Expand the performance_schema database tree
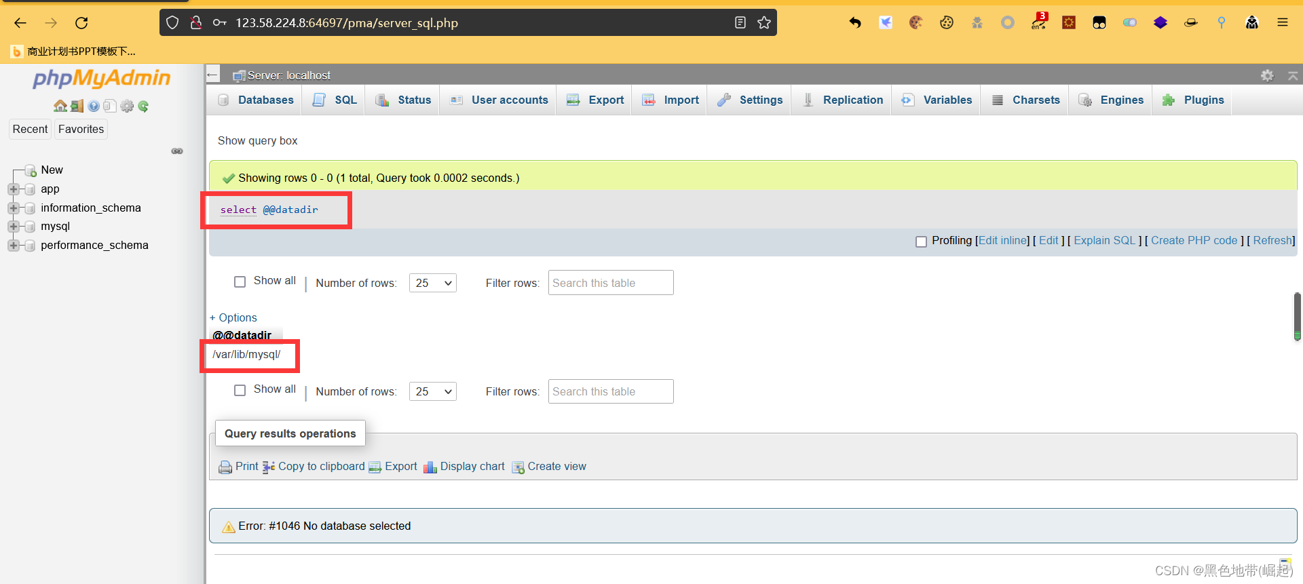1303x584 pixels. click(x=13, y=246)
